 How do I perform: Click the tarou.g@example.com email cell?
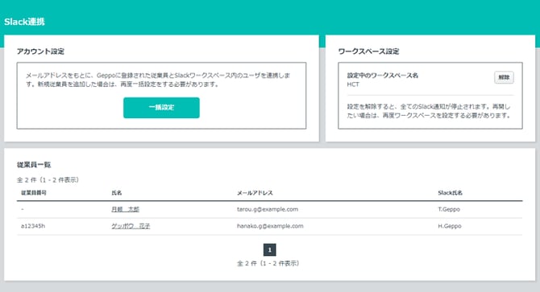coord(268,209)
